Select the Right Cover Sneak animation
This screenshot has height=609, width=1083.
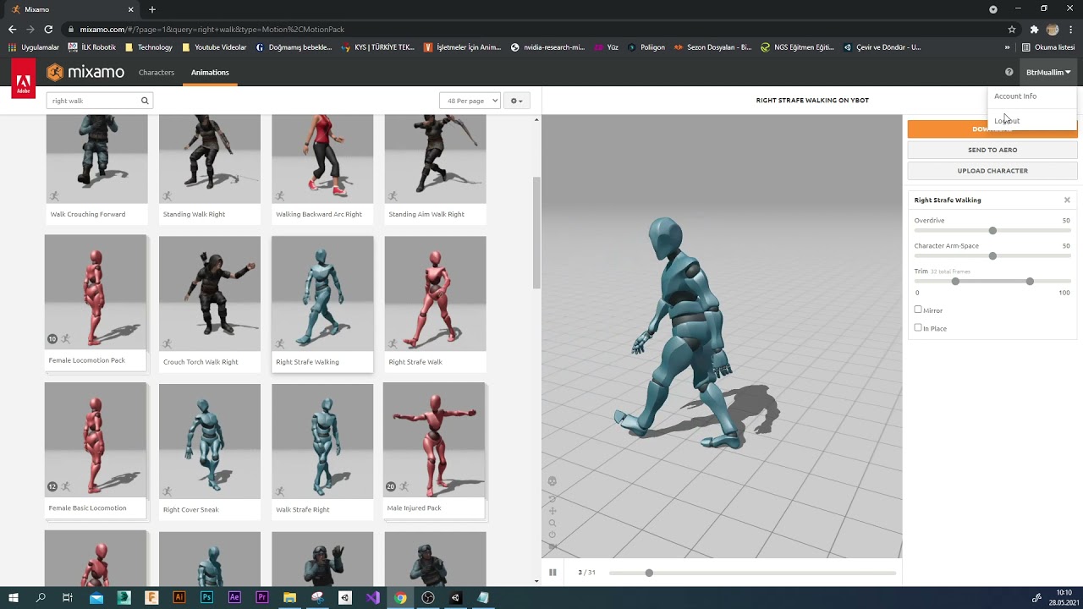click(x=210, y=451)
